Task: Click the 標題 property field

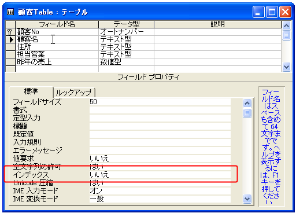Action: 160,126
